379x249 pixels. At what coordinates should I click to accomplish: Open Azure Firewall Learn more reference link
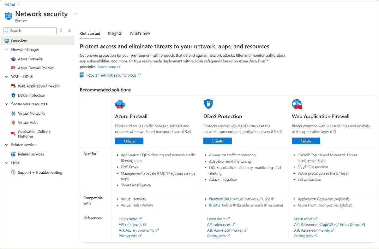click(130, 219)
